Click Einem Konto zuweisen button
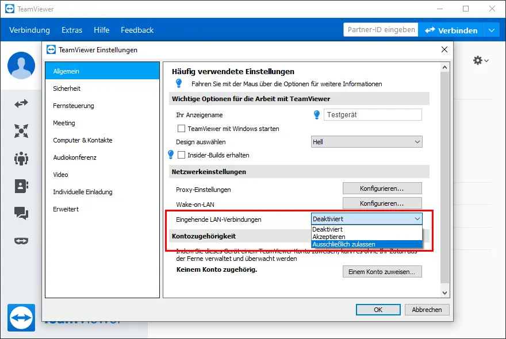The image size is (506, 339). (x=382, y=272)
